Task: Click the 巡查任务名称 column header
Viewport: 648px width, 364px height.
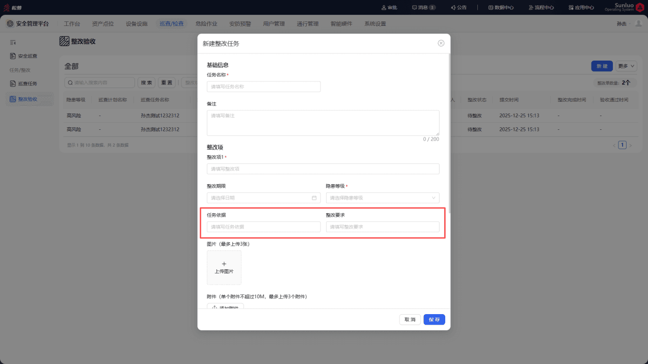Action: click(155, 100)
